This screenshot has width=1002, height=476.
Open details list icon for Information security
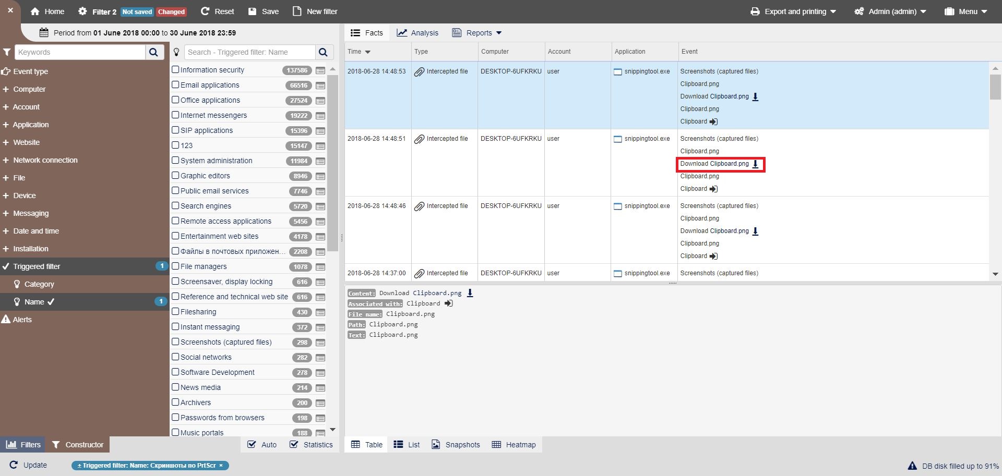320,70
